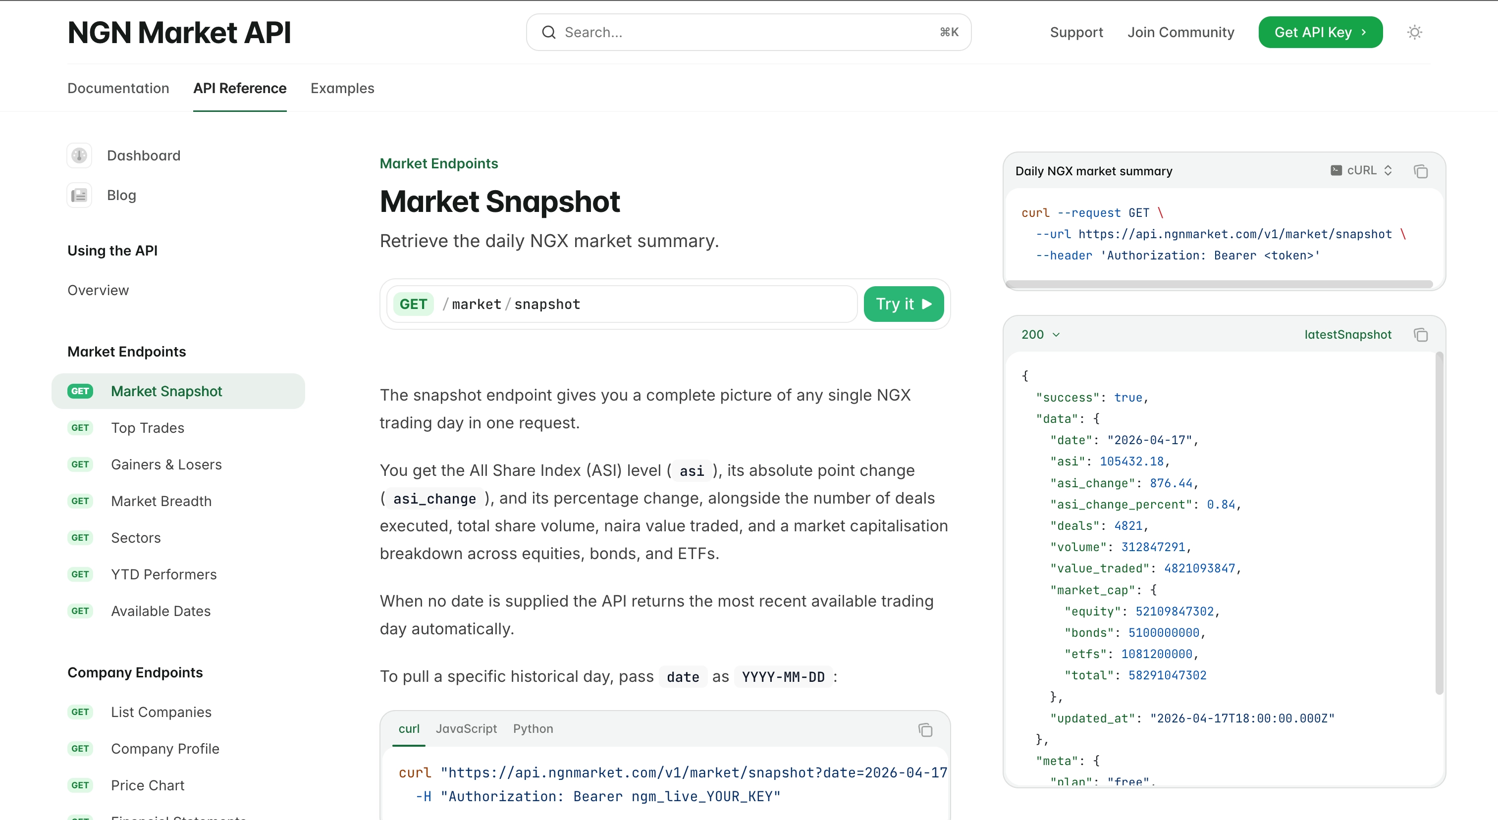1498x820 pixels.
Task: Open Company Profile endpoint page
Action: pyautogui.click(x=165, y=749)
